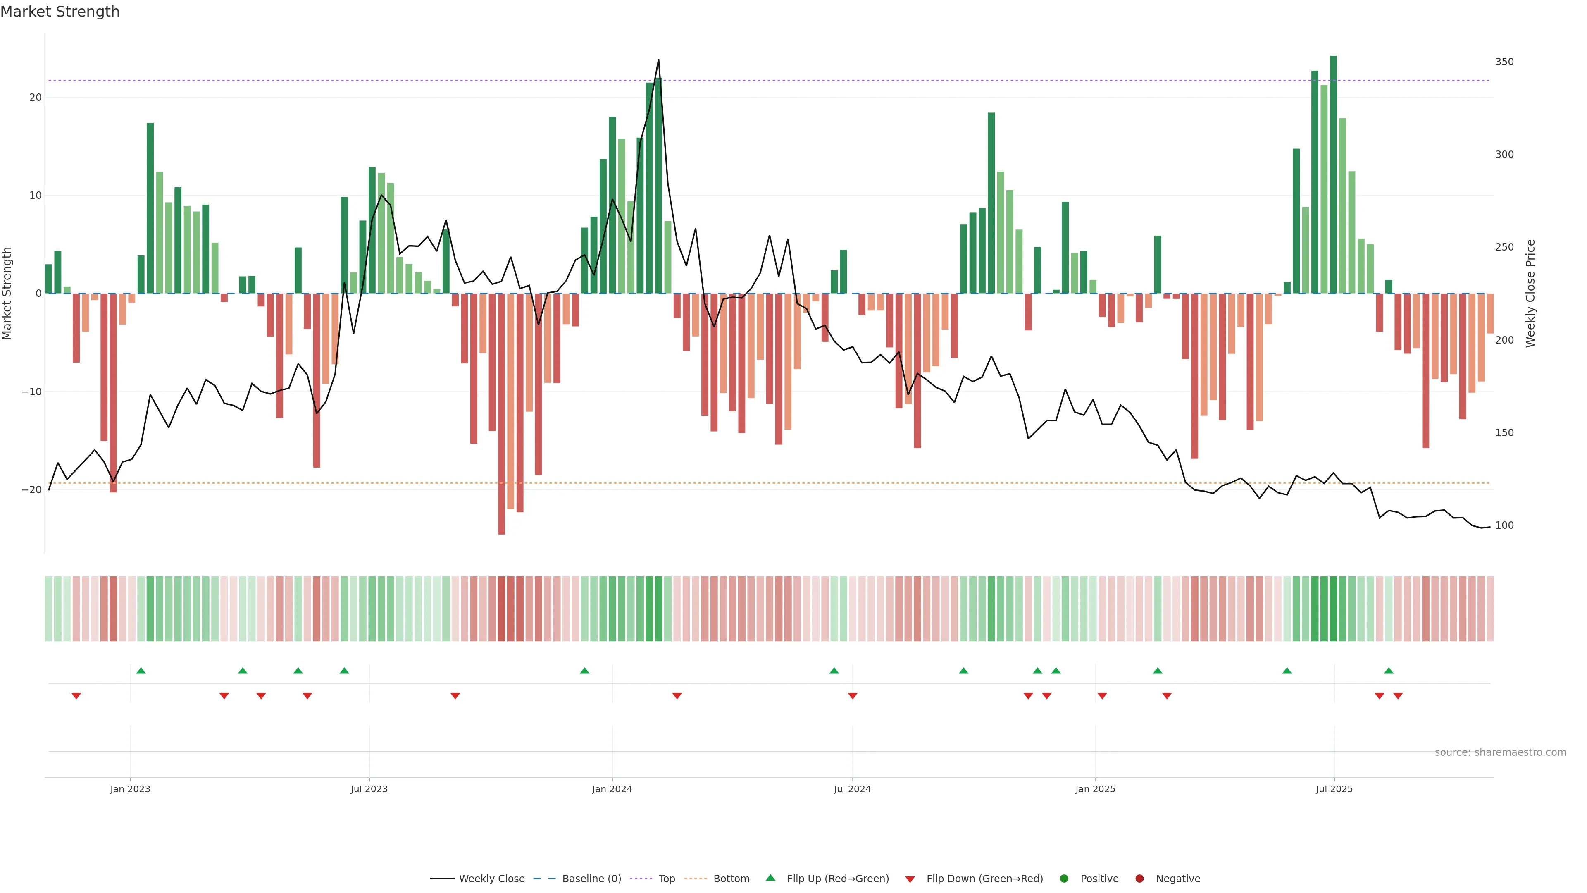Viewport: 1587px width, 893px height.
Task: Click the tallest green bar near Jul 2025
Action: 1333,174
